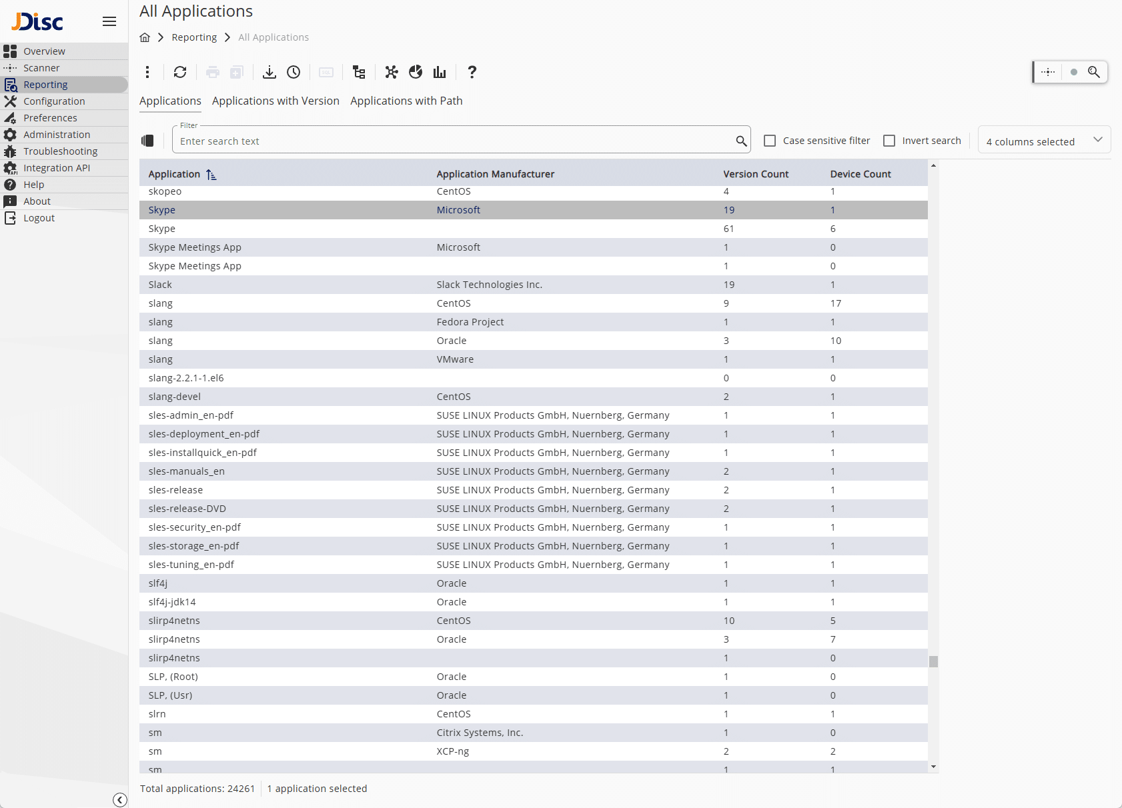Switch to Applications with Version tab
Viewport: 1122px width, 808px height.
coord(275,101)
